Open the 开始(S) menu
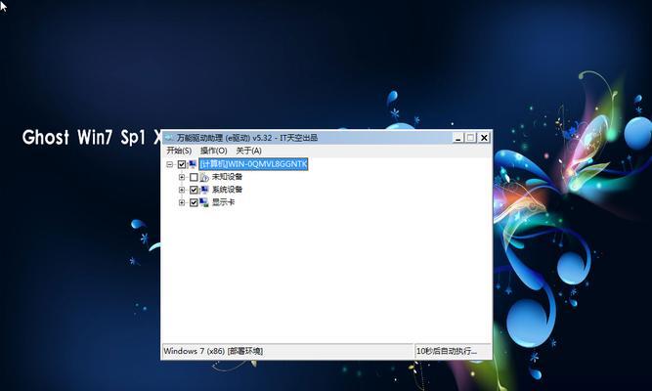Image resolution: width=652 pixels, height=391 pixels. coord(179,151)
